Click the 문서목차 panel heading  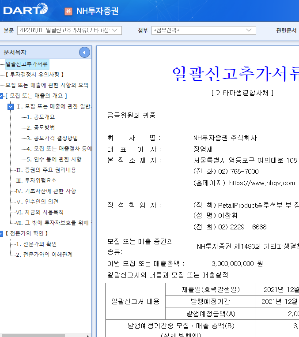click(x=15, y=52)
